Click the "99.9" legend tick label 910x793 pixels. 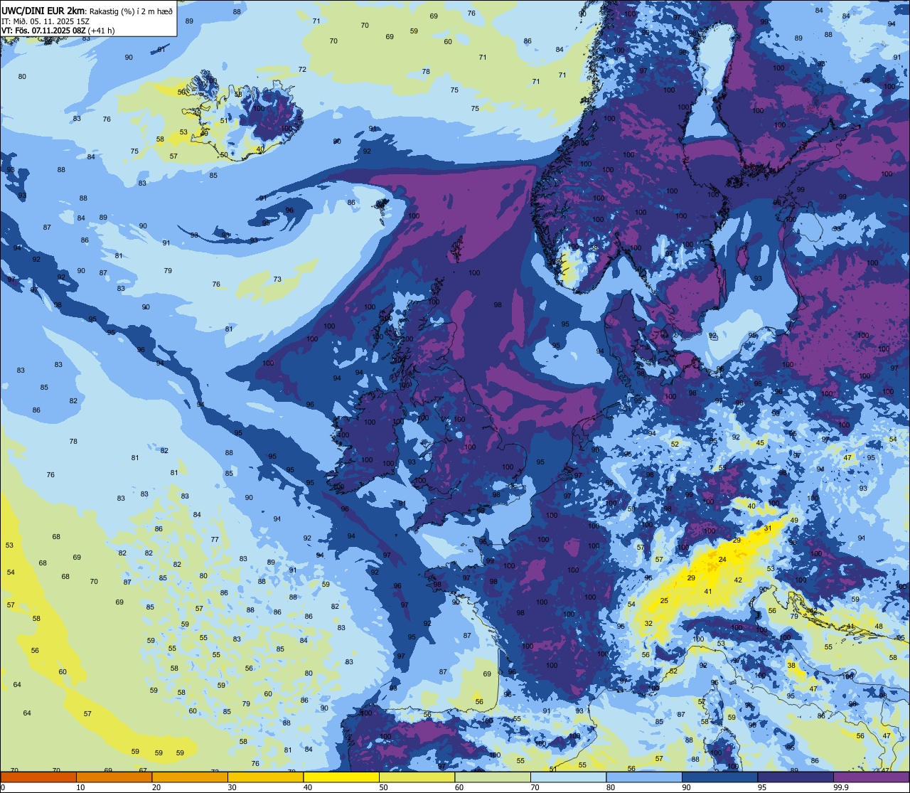tap(841, 787)
